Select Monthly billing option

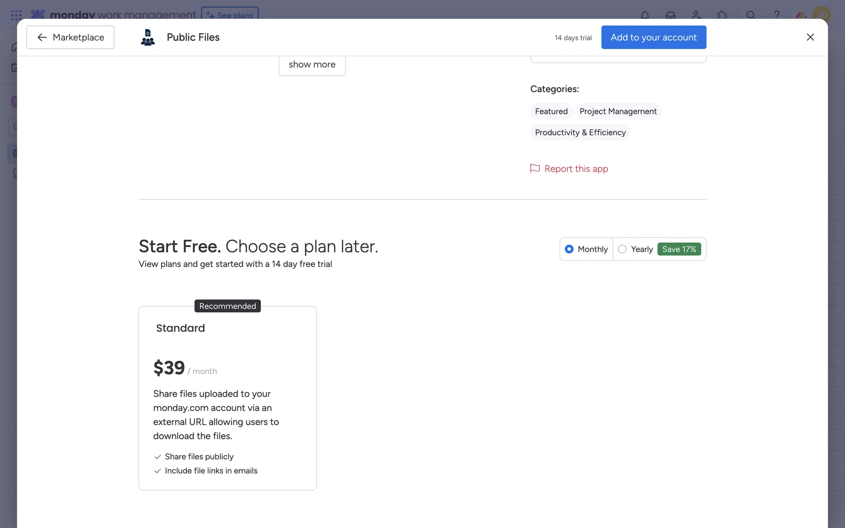(569, 249)
